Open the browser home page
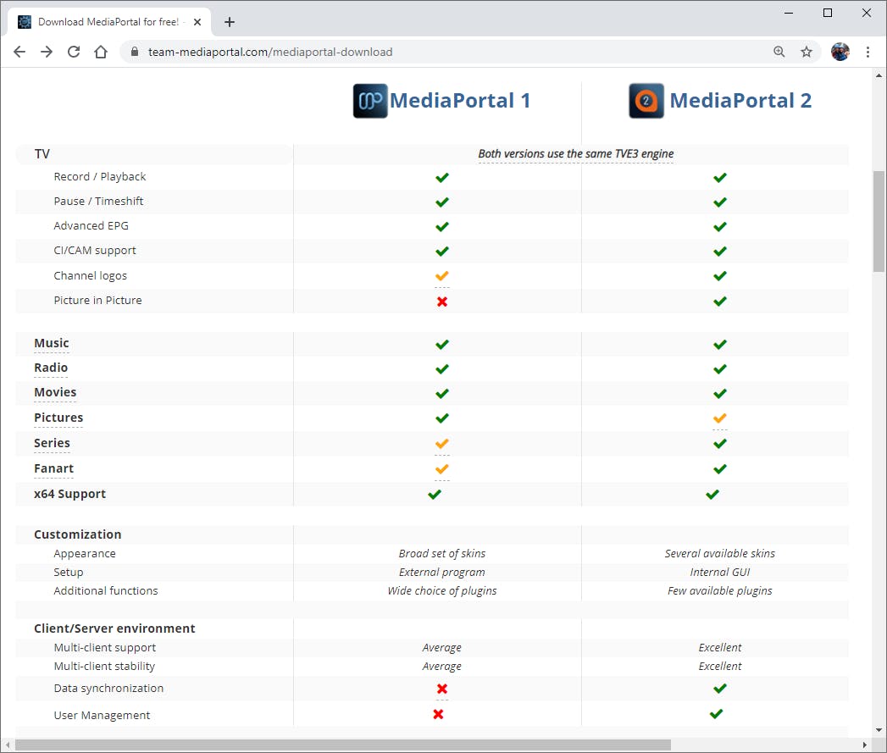This screenshot has width=887, height=753. (x=101, y=52)
